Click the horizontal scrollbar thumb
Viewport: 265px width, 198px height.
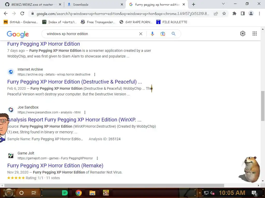pyautogui.click(x=114, y=185)
